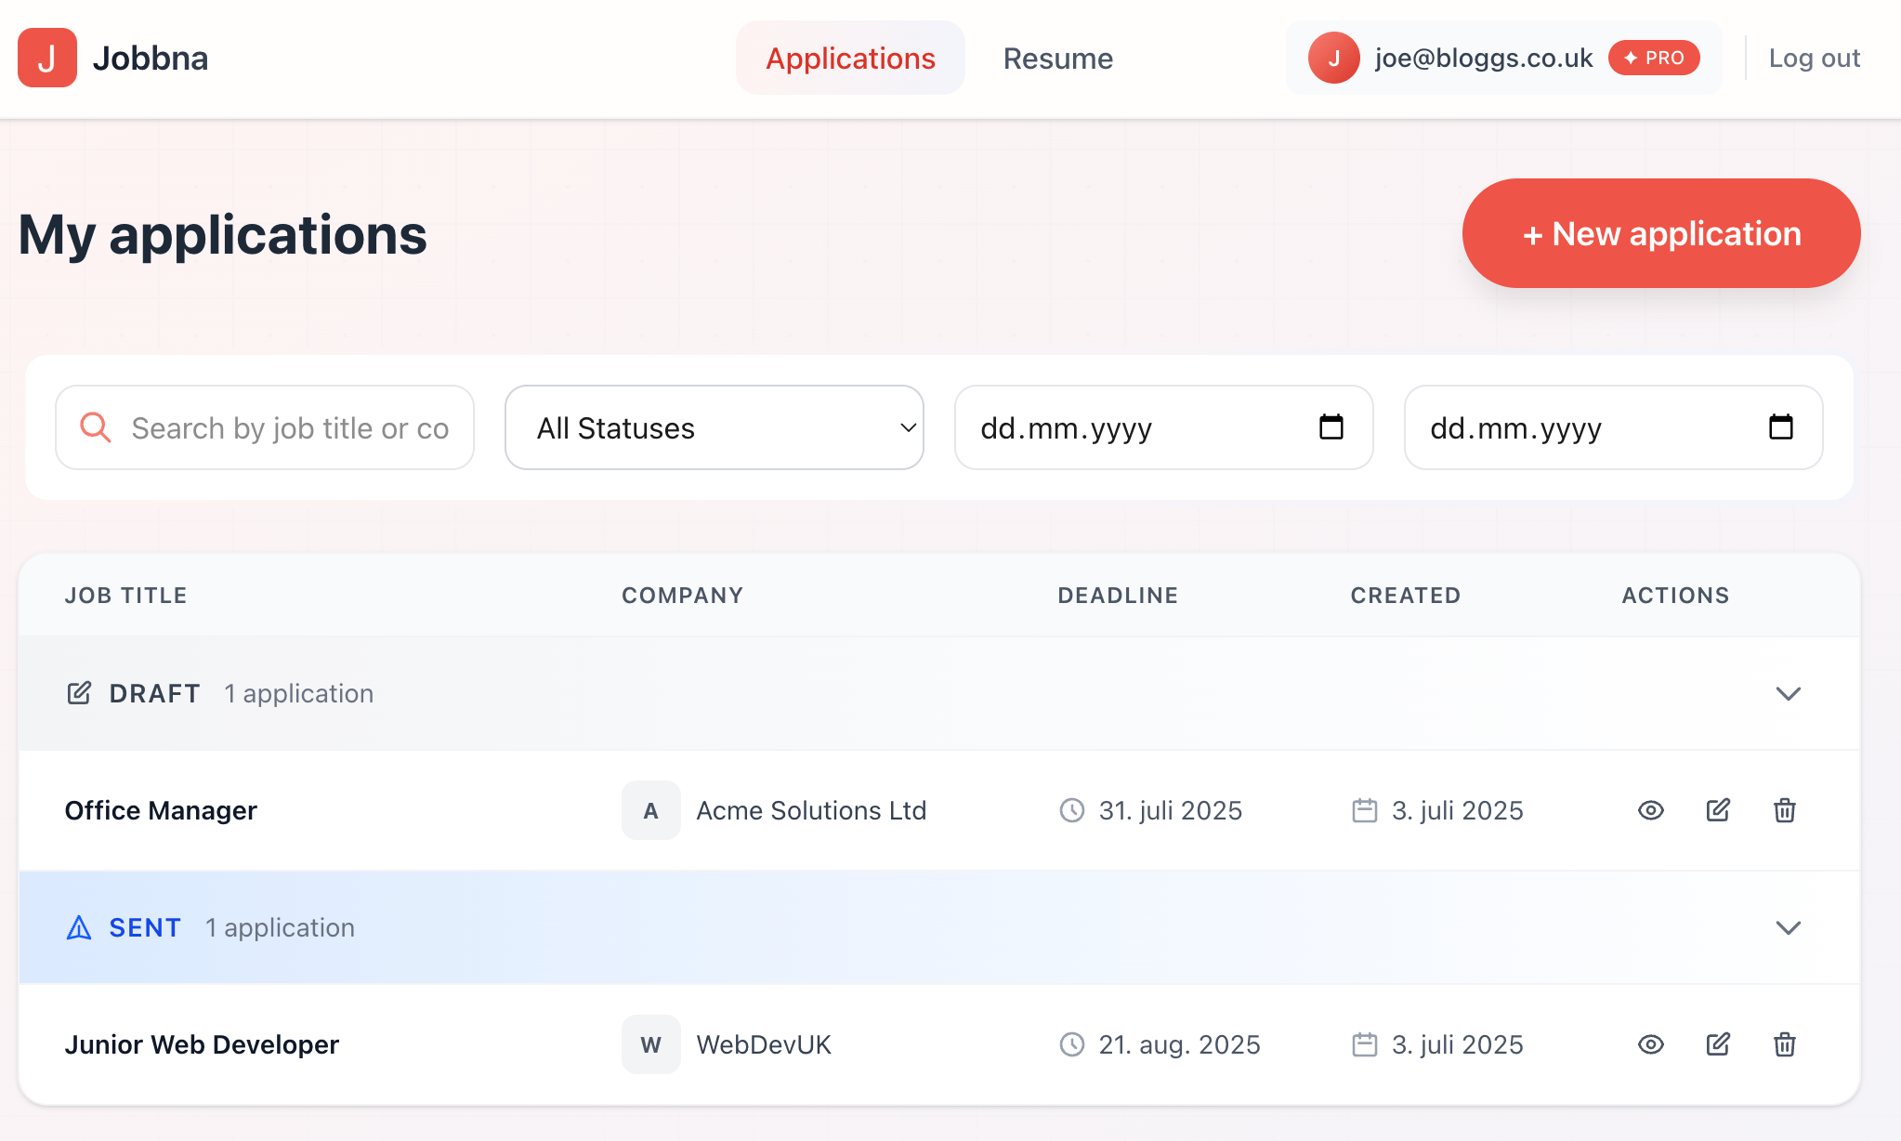Focus the job title search field
The width and height of the screenshot is (1901, 1141).
288,427
